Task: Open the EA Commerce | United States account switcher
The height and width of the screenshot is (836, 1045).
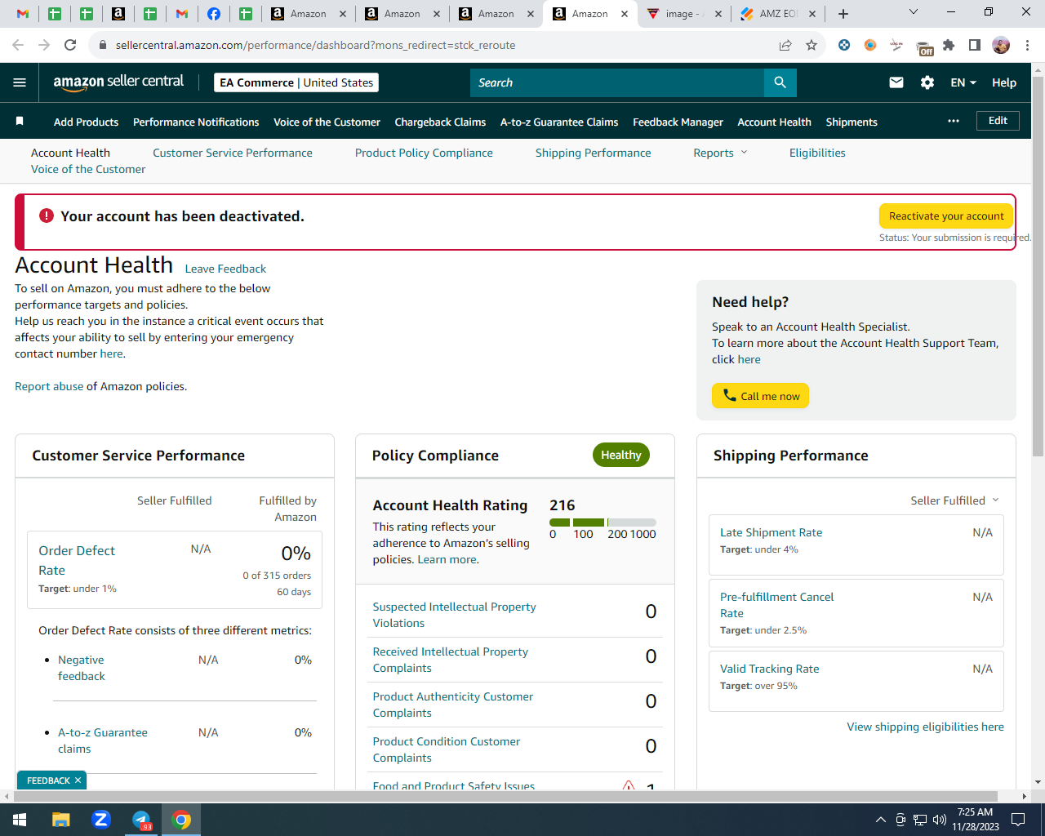Action: pyautogui.click(x=296, y=82)
